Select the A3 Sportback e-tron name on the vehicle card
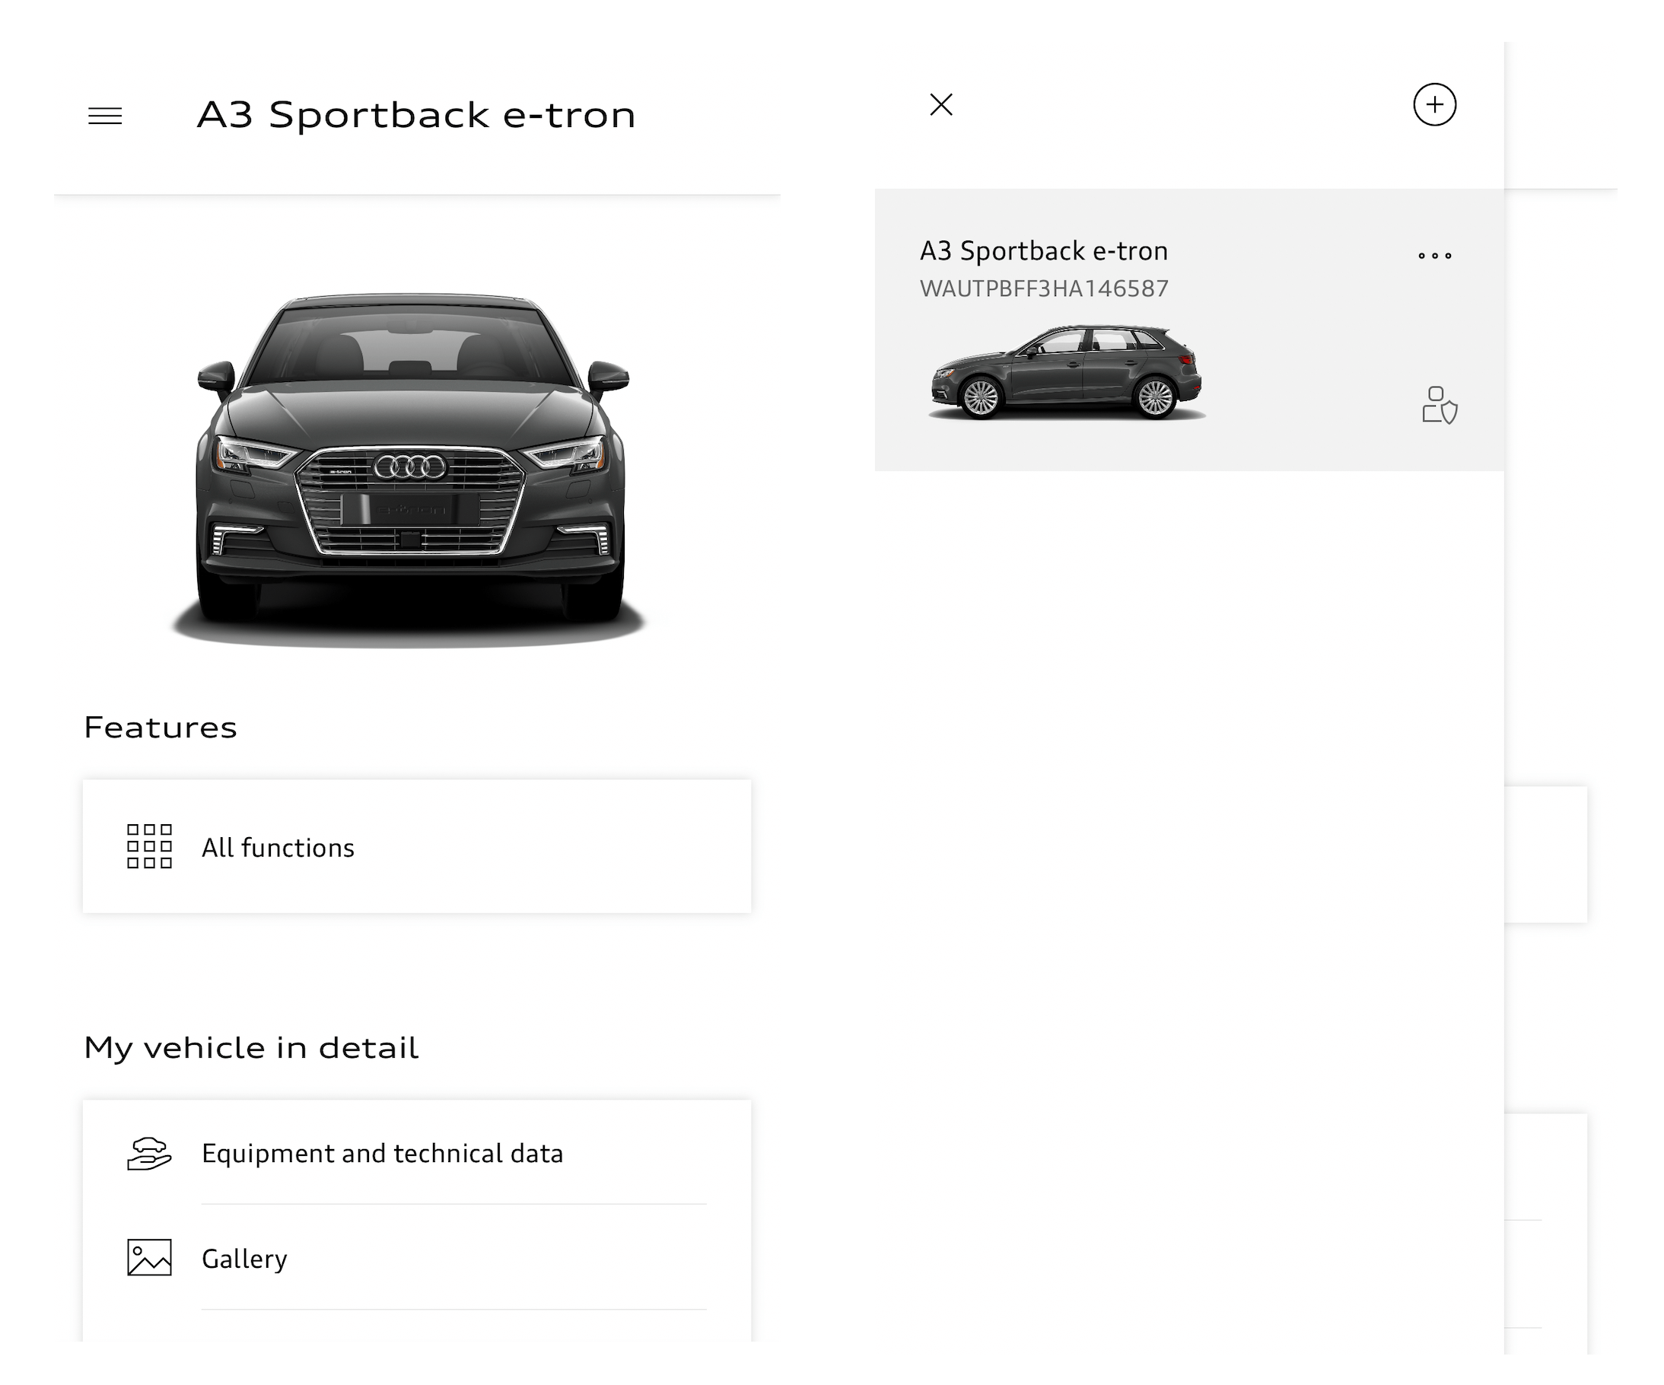Screen dimensions: 1664x1385 1044,251
